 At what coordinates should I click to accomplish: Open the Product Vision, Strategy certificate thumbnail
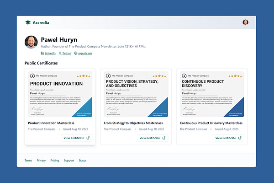coord(136,94)
